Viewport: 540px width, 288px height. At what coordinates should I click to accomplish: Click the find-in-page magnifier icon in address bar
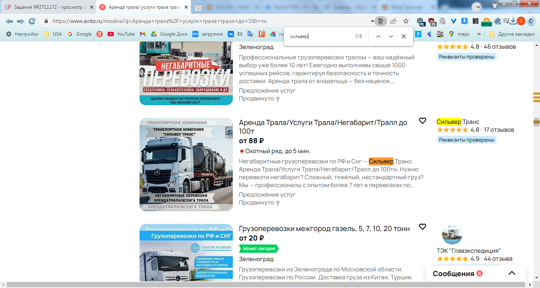(381, 21)
